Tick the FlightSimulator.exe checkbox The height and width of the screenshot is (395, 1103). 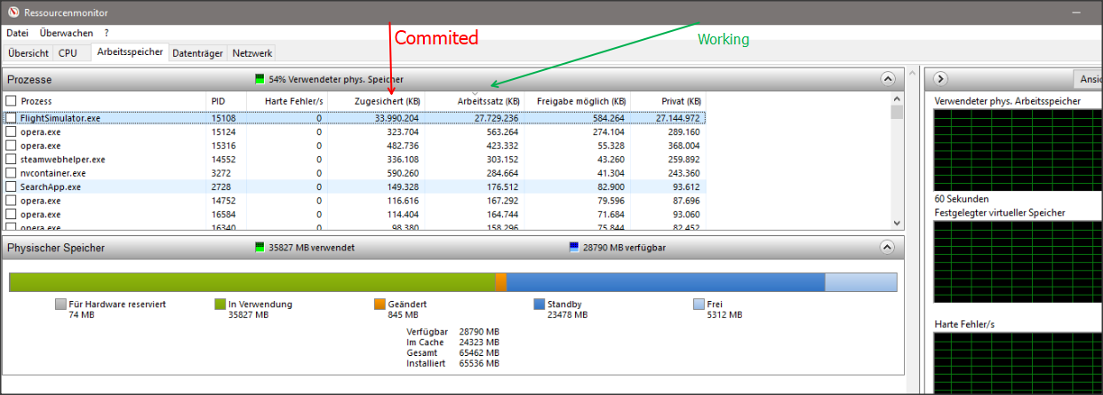(12, 117)
